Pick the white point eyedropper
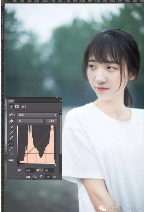This screenshot has width=144, height=212. coord(11,138)
